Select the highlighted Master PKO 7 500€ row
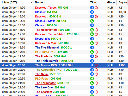 (x=64, y=65)
